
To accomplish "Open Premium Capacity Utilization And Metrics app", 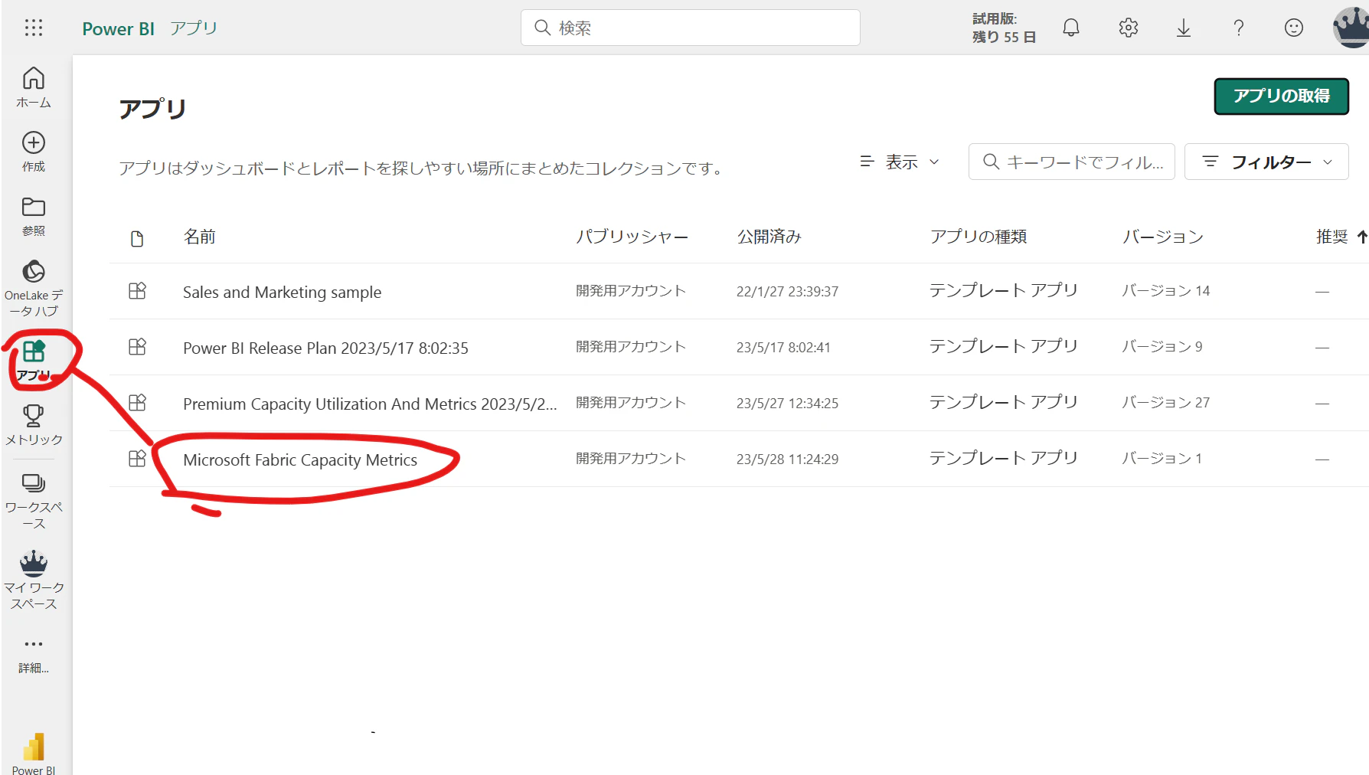I will tap(370, 404).
